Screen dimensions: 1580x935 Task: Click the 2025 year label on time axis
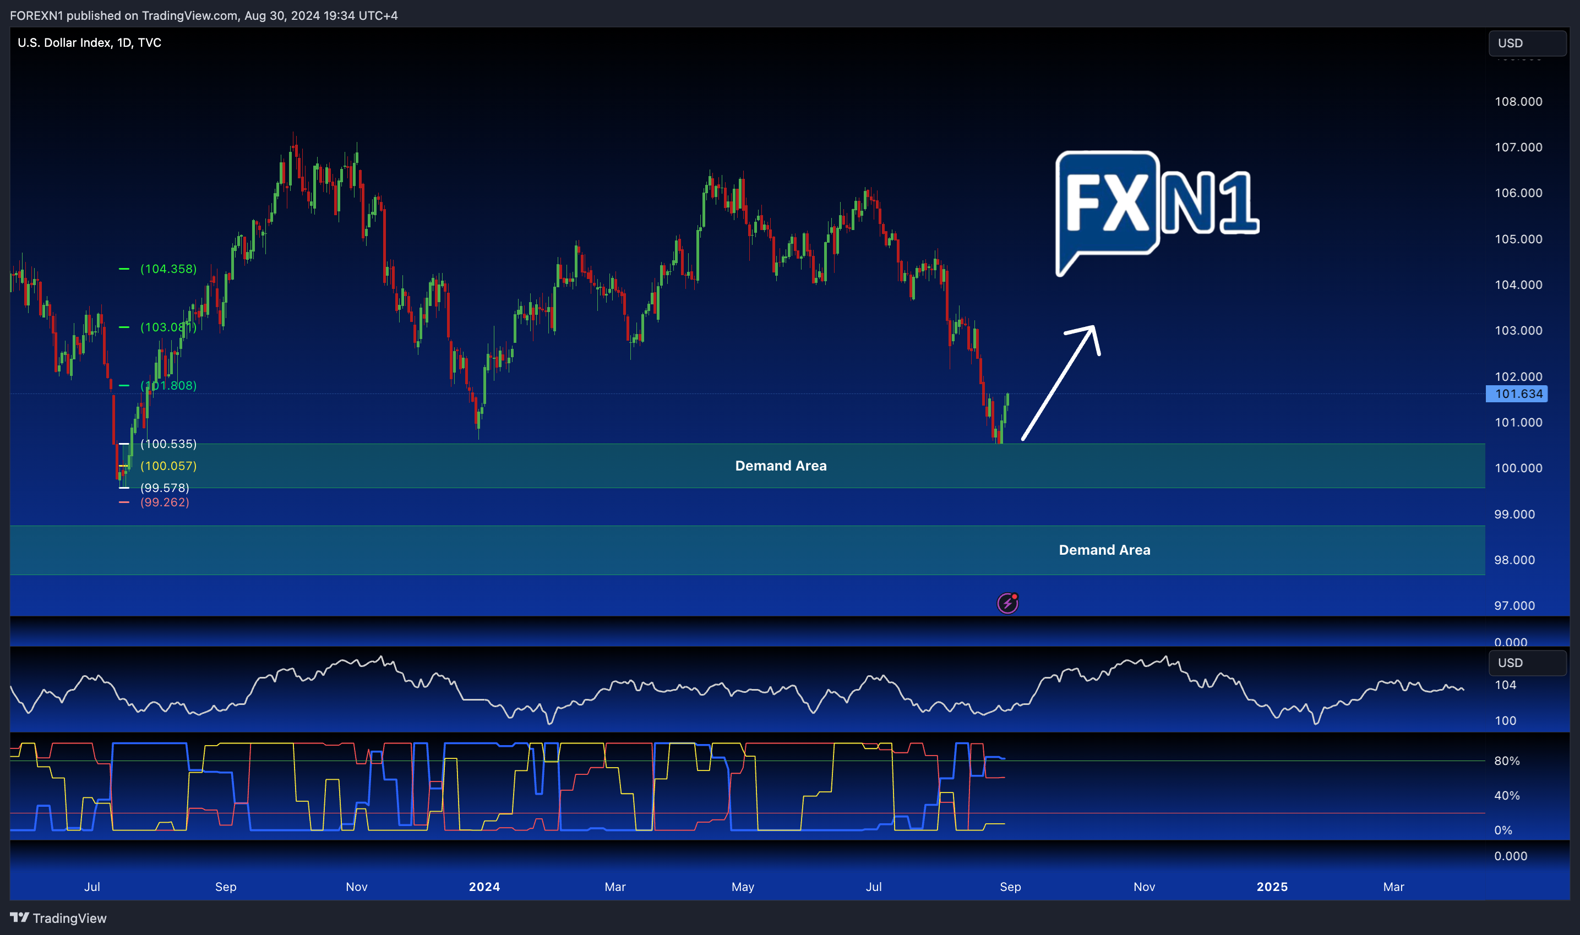point(1272,887)
